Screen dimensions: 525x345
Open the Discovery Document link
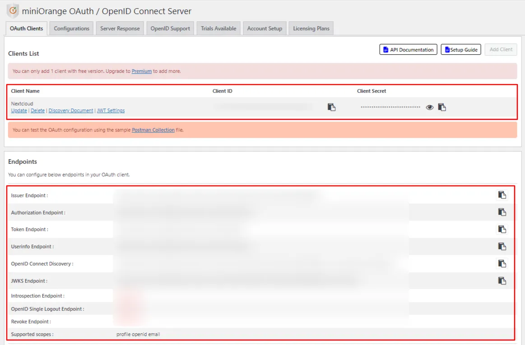click(x=71, y=110)
